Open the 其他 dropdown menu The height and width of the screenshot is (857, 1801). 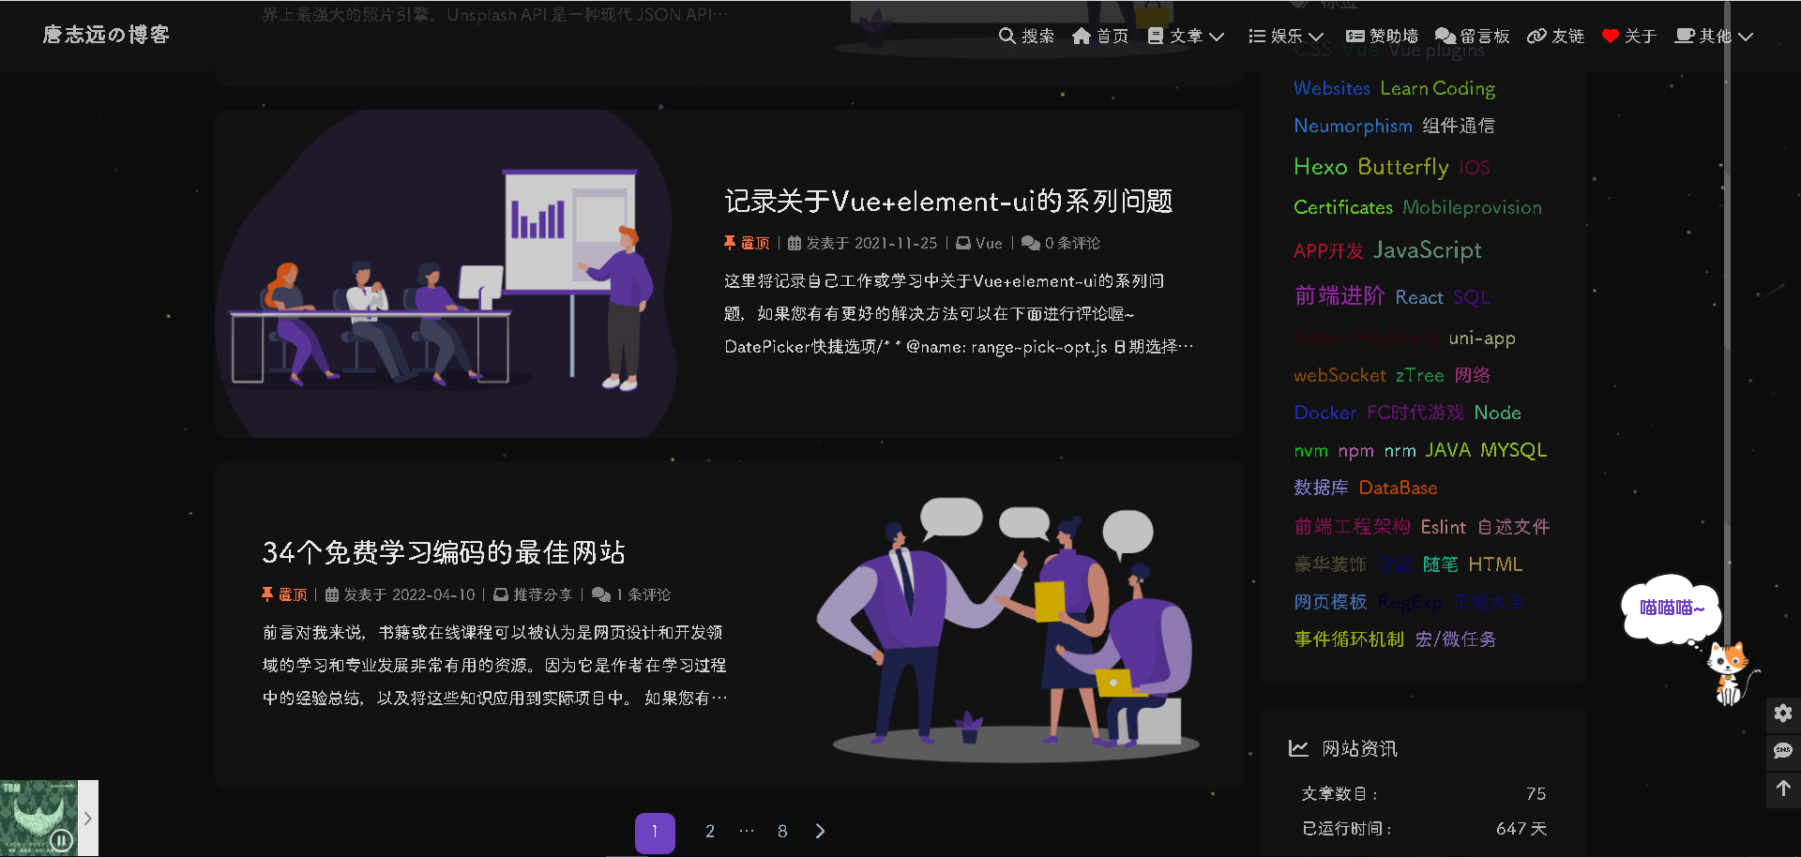pos(1715,36)
